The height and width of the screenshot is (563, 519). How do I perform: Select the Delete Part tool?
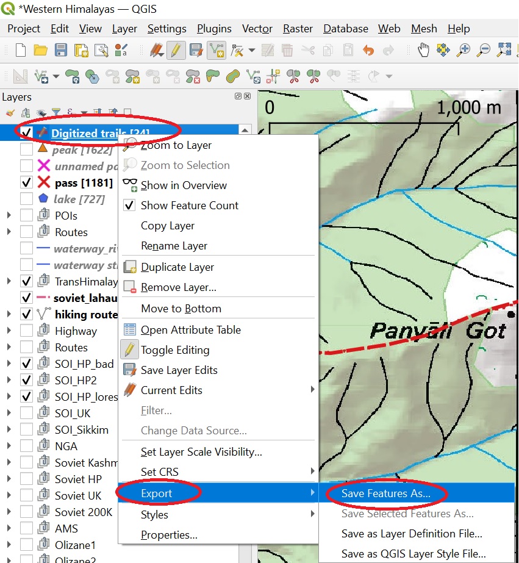coord(193,76)
